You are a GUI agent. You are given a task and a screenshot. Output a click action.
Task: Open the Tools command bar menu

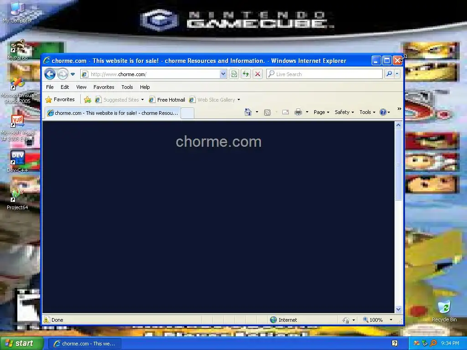(x=368, y=112)
